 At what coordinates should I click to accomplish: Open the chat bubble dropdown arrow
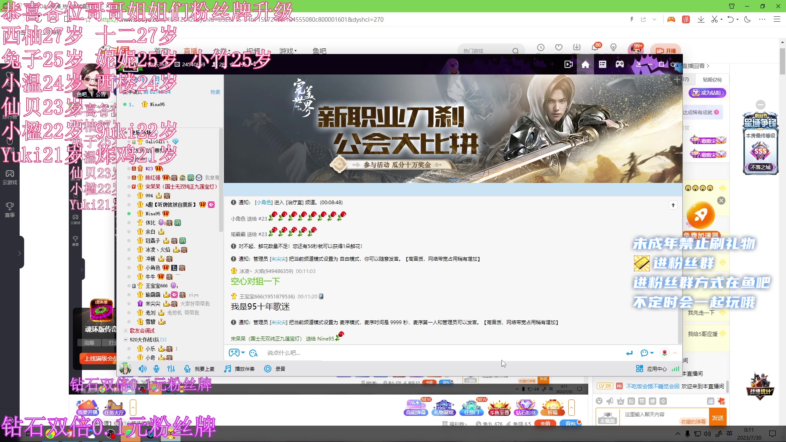(x=652, y=353)
